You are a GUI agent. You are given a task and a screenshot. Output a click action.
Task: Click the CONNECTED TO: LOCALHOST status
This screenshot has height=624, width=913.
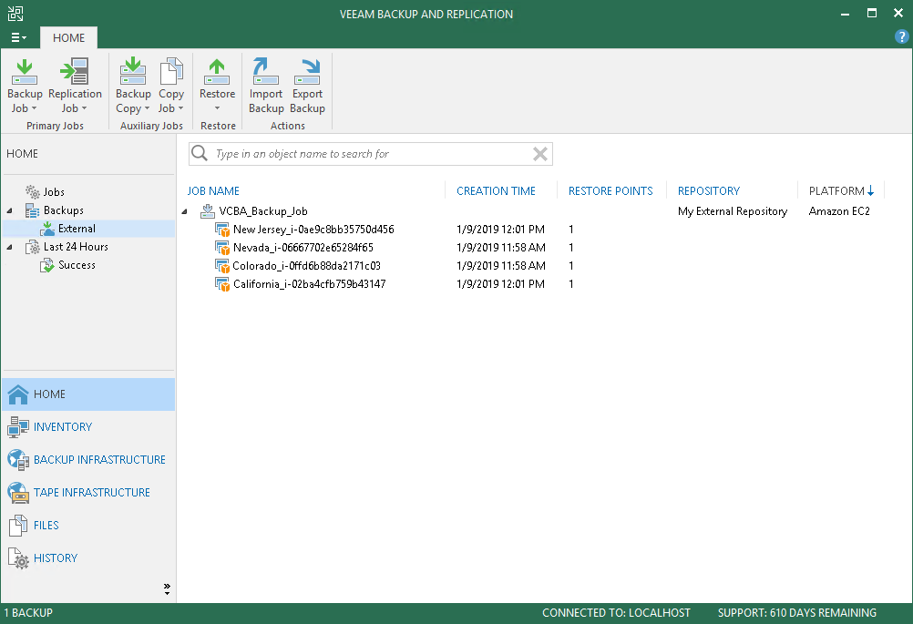[x=616, y=613]
